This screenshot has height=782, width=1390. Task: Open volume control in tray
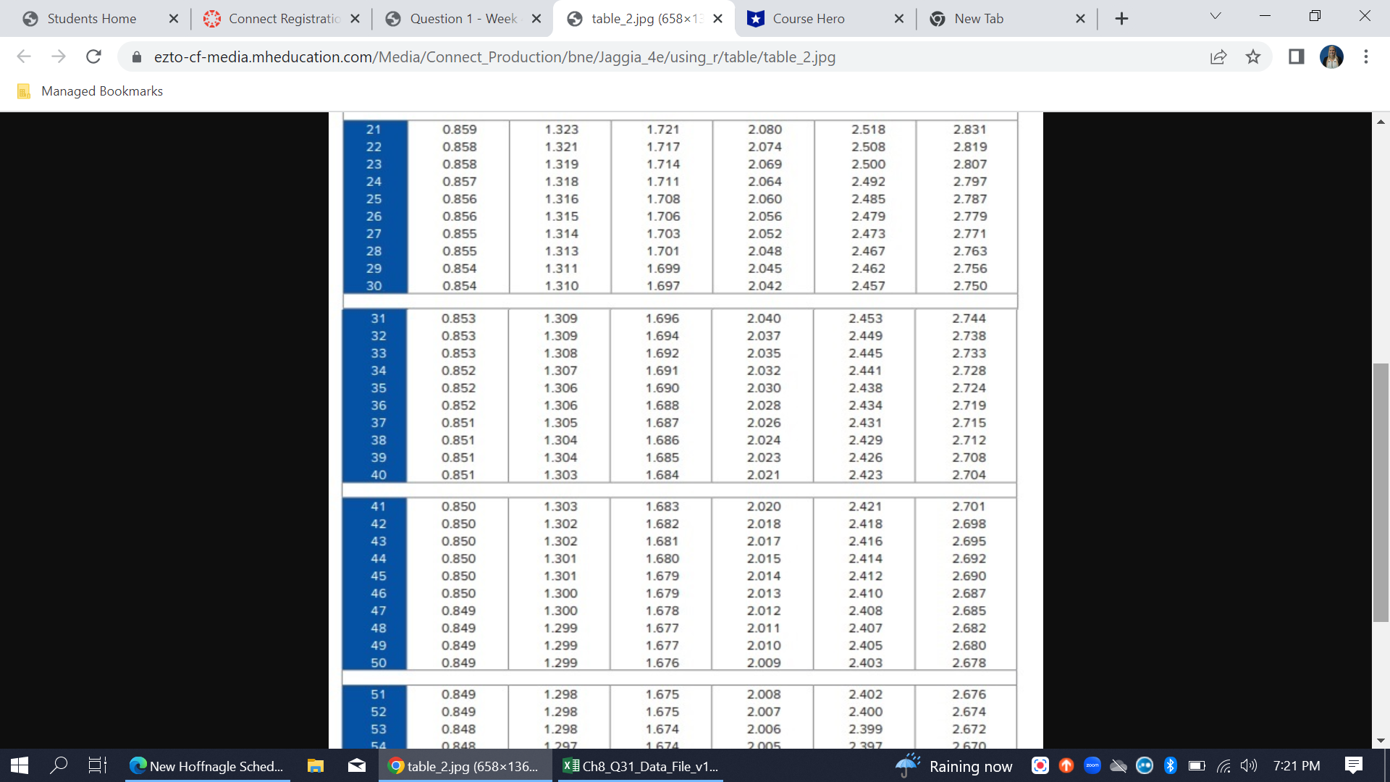pos(1248,765)
